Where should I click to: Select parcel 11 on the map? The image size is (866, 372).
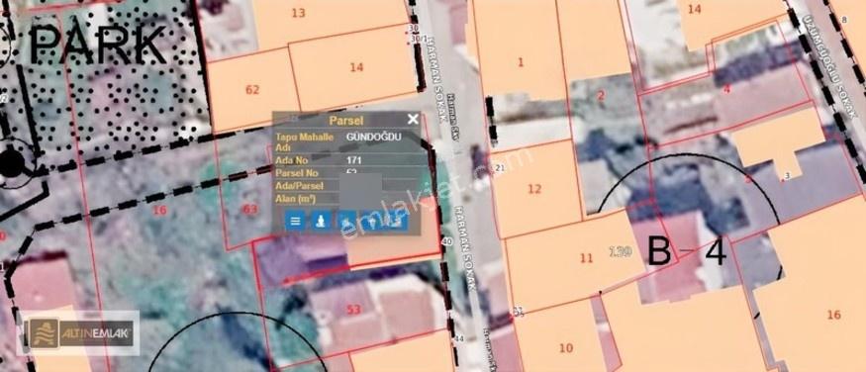click(x=586, y=258)
